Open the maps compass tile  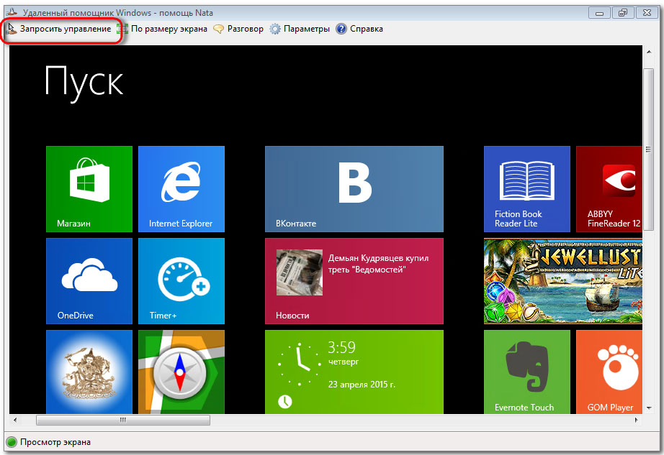pos(181,372)
